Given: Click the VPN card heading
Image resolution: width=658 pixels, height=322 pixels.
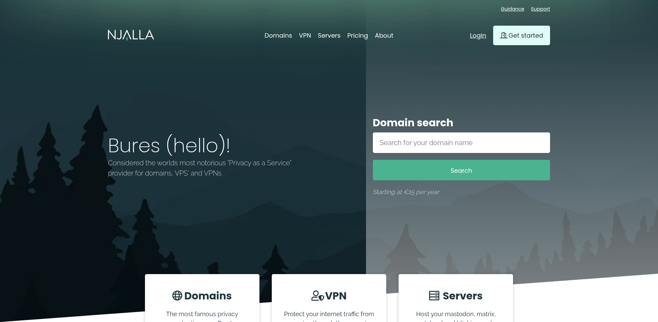Looking at the screenshot, I should point(336,296).
